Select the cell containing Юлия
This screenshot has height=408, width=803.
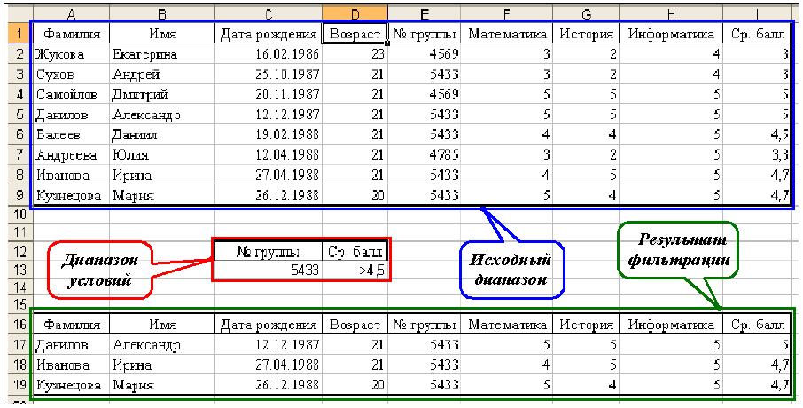[162, 155]
